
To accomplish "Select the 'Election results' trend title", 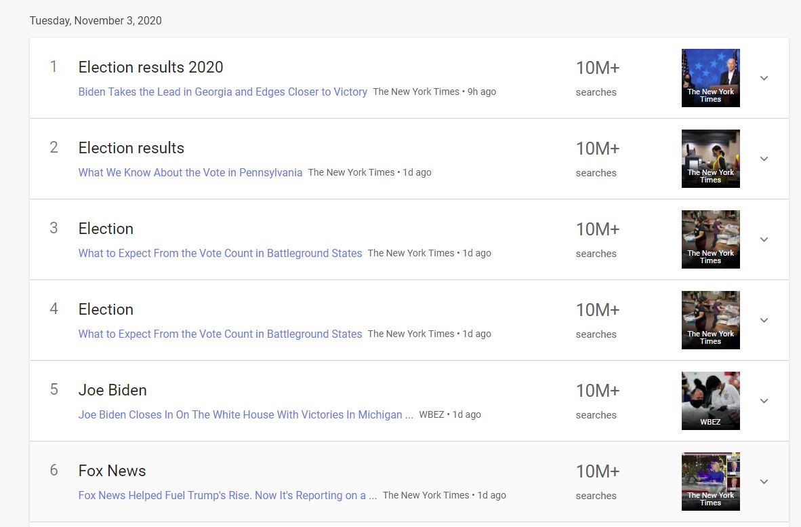I will tap(131, 149).
